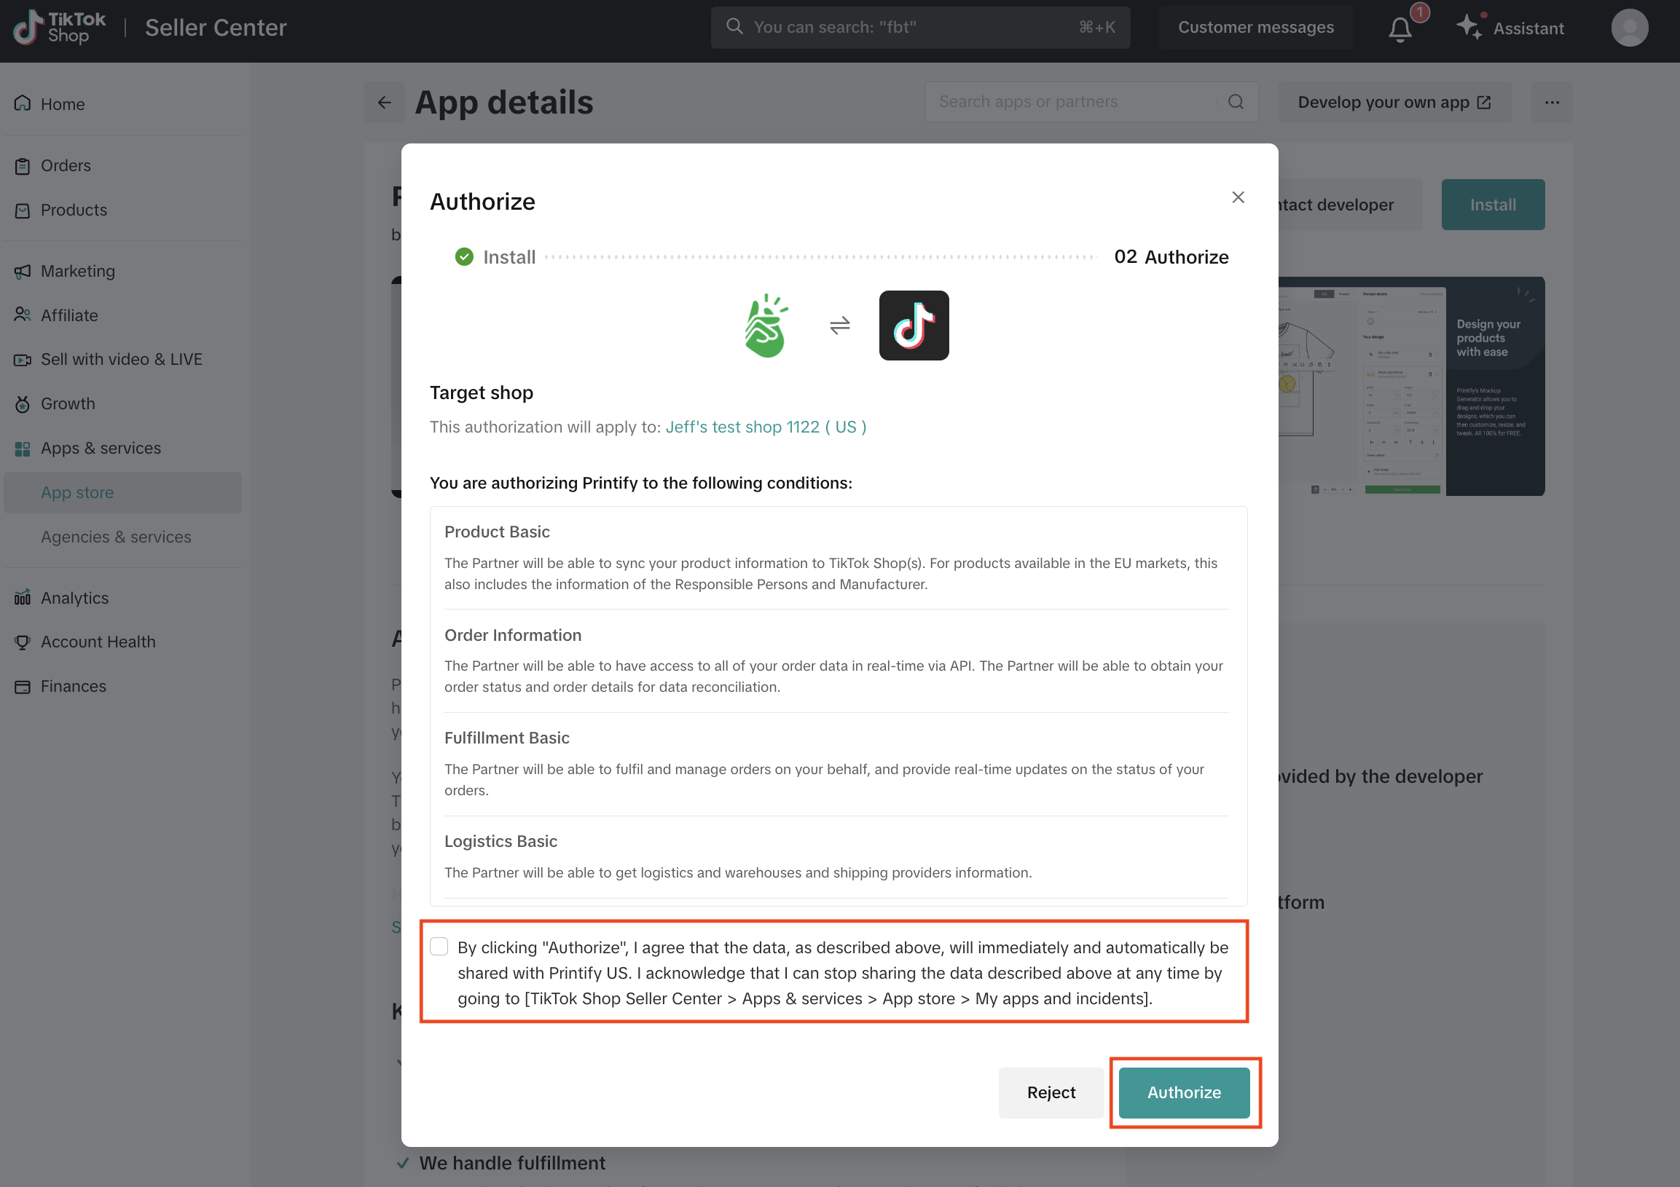Viewport: 1680px width, 1187px height.
Task: Go back using the arrow icon
Action: (384, 103)
